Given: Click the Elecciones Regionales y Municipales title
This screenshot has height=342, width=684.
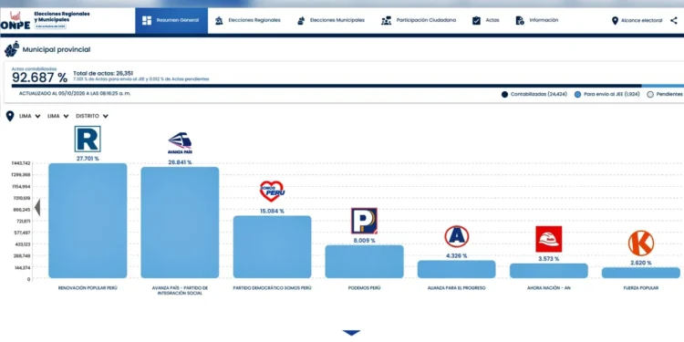Looking at the screenshot, I should (62, 17).
